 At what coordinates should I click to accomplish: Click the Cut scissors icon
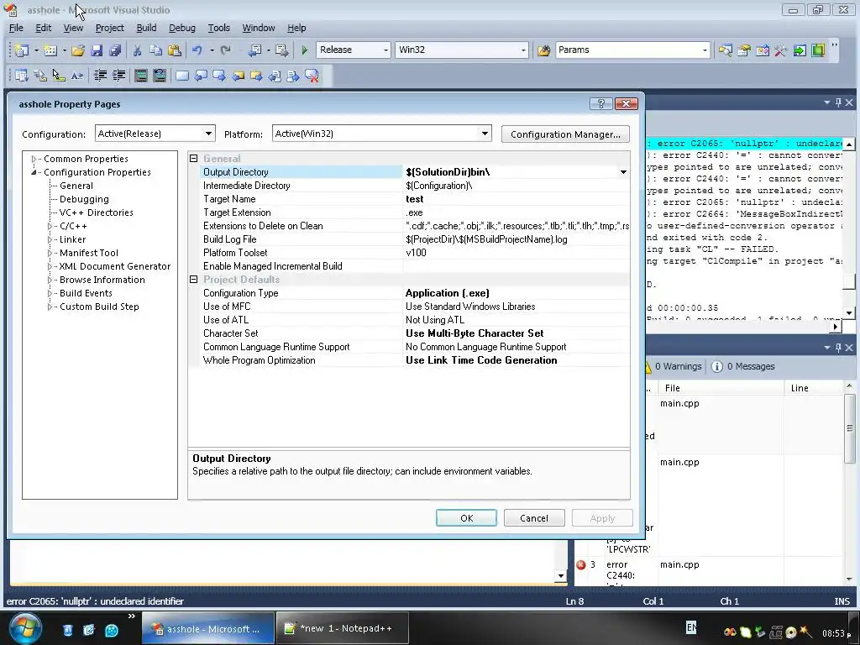(x=137, y=50)
